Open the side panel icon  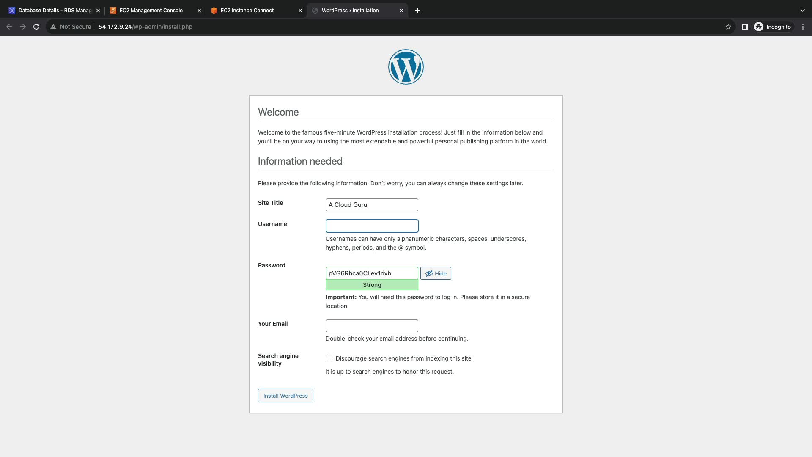[745, 27]
